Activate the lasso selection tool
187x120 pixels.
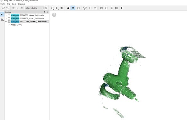tap(85, 8)
